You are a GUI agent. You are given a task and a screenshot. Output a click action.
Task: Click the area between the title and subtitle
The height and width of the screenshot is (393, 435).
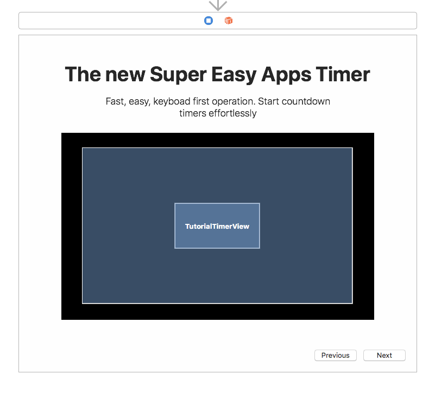(217, 91)
